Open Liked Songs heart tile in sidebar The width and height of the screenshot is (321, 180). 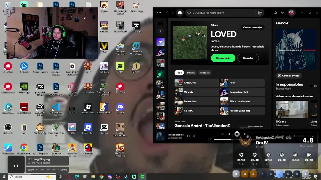tap(160, 42)
